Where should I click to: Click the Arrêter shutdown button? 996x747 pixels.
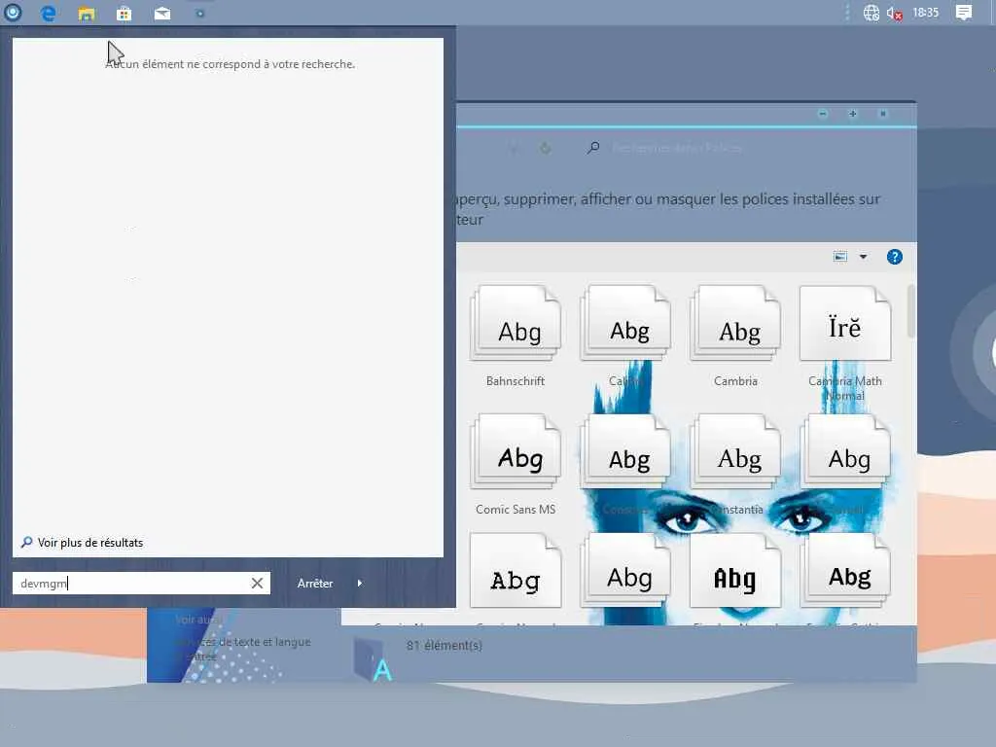pyautogui.click(x=315, y=584)
